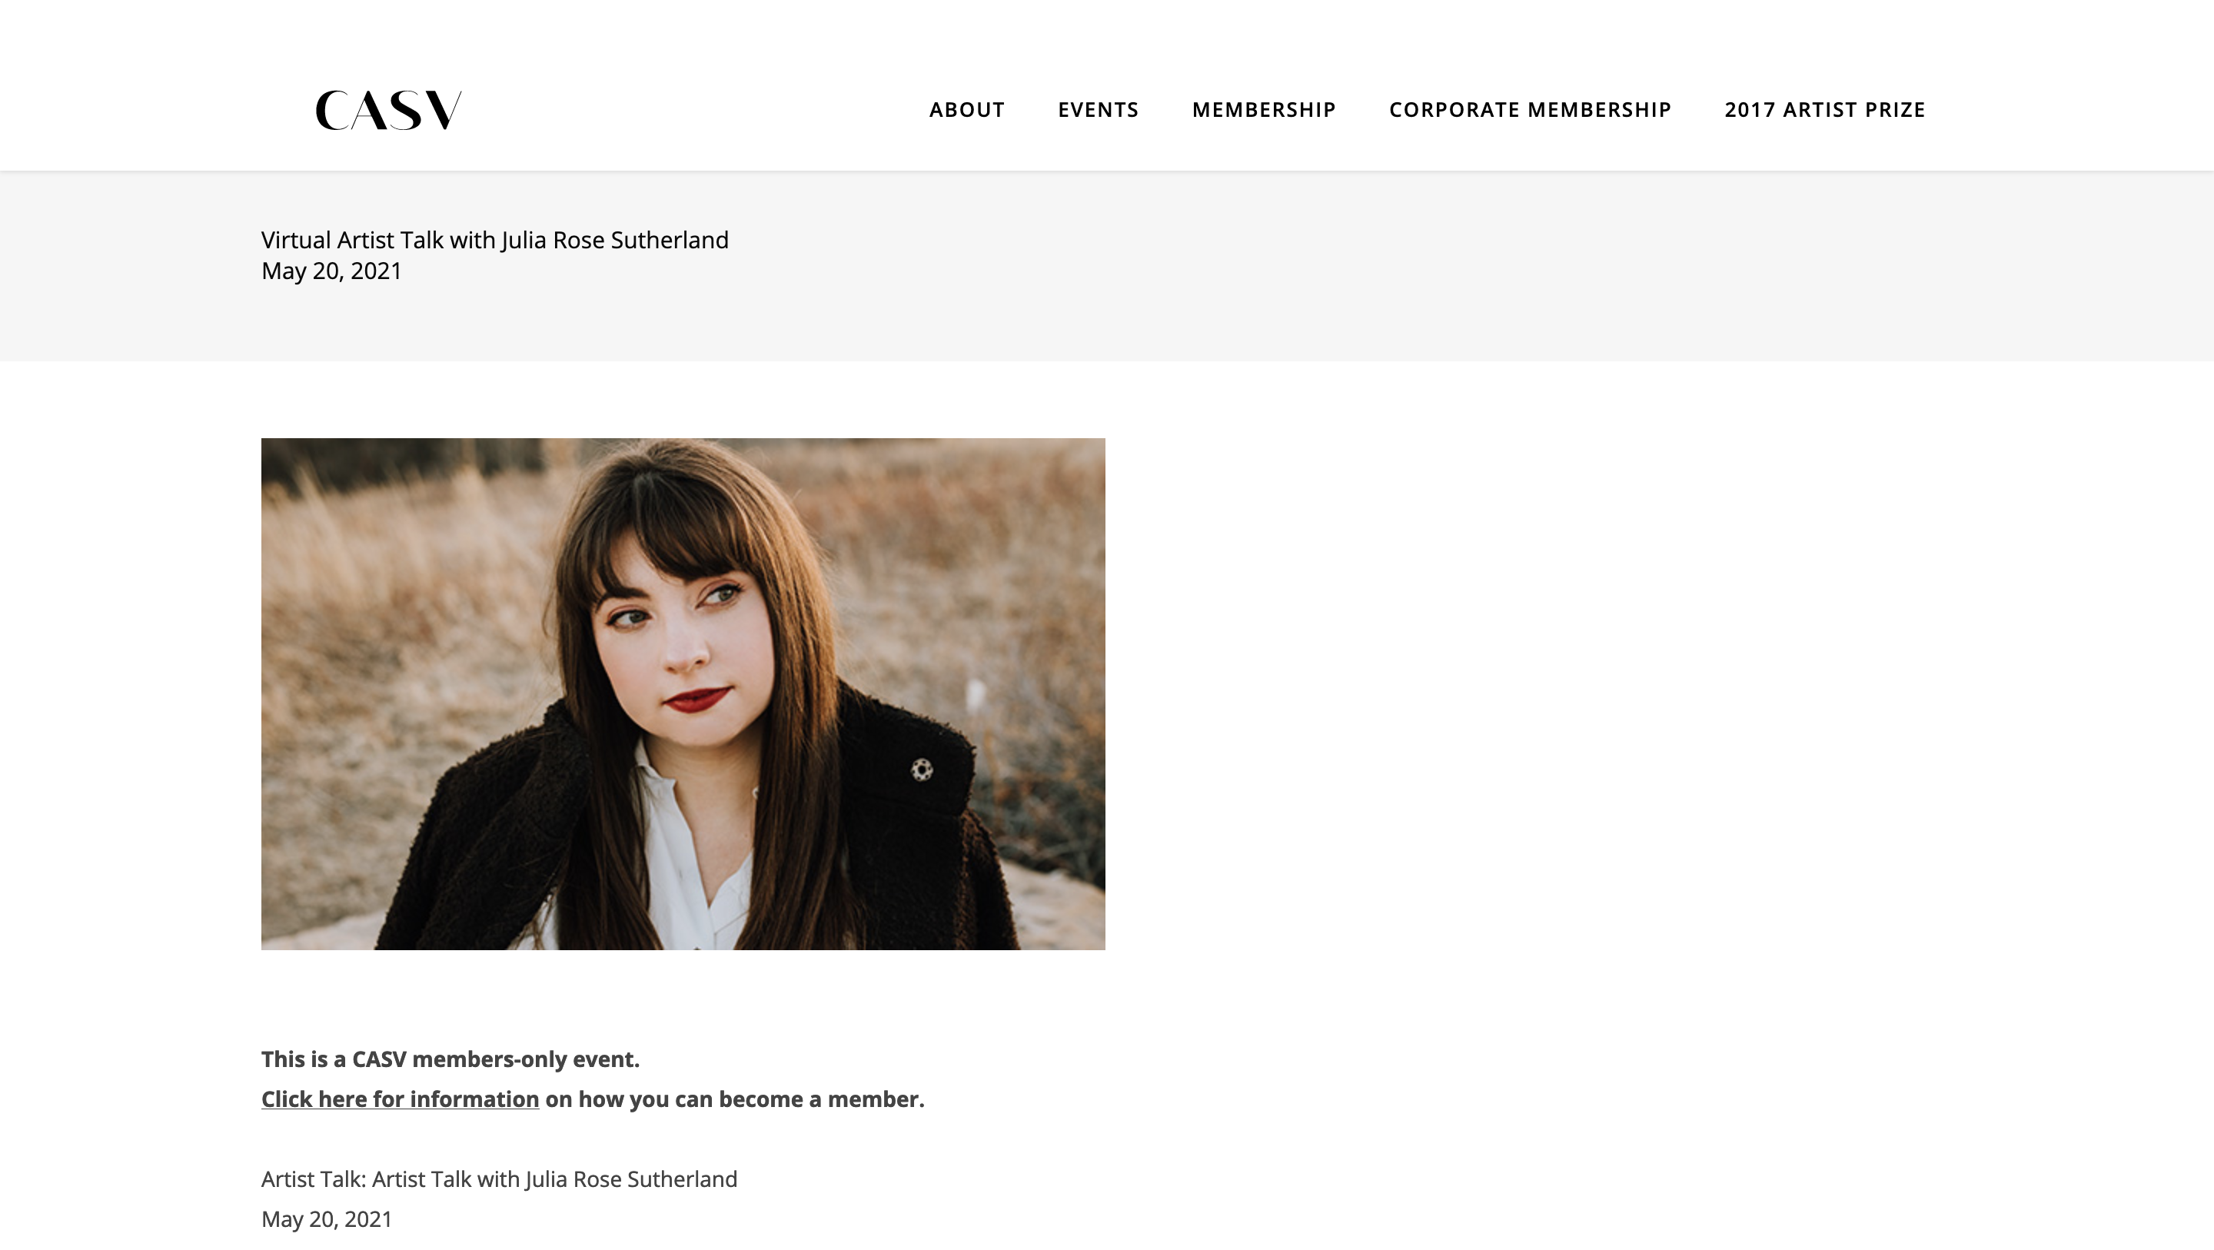Click the May 20, 2021 date in banner
Image resolution: width=2214 pixels, height=1250 pixels.
pos(332,271)
